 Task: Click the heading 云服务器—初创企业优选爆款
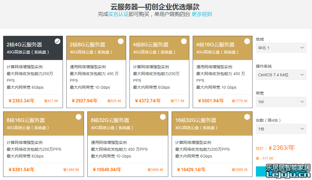click(x=155, y=7)
